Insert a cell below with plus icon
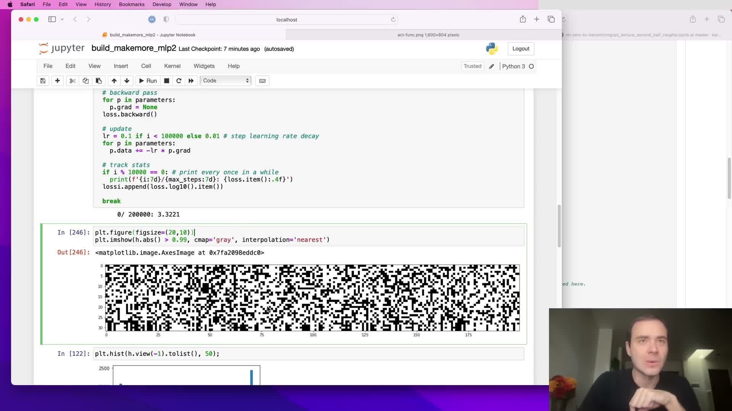The width and height of the screenshot is (732, 411). click(58, 81)
